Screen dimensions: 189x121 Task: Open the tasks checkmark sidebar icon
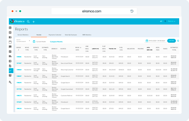point(10,52)
